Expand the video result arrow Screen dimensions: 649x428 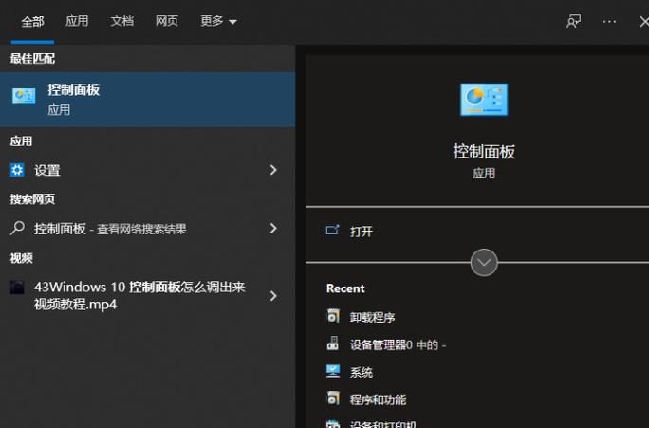pos(273,295)
